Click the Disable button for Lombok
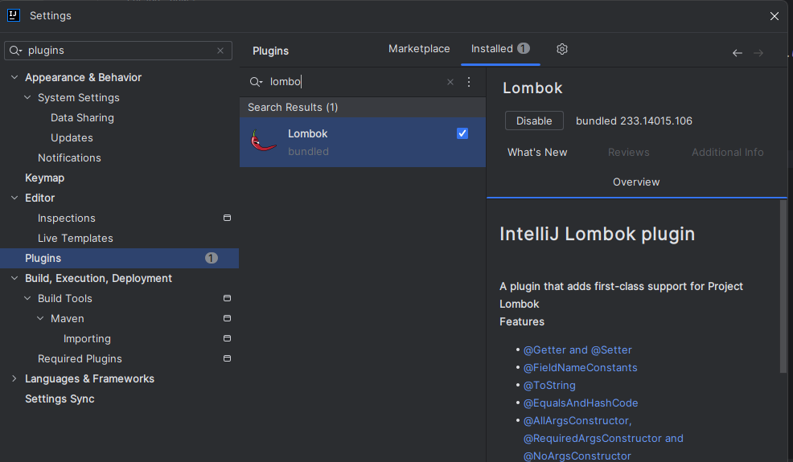The height and width of the screenshot is (462, 793). tap(534, 121)
